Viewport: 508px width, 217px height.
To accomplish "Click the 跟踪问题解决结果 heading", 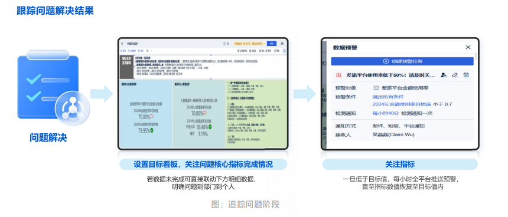I will [x=55, y=11].
